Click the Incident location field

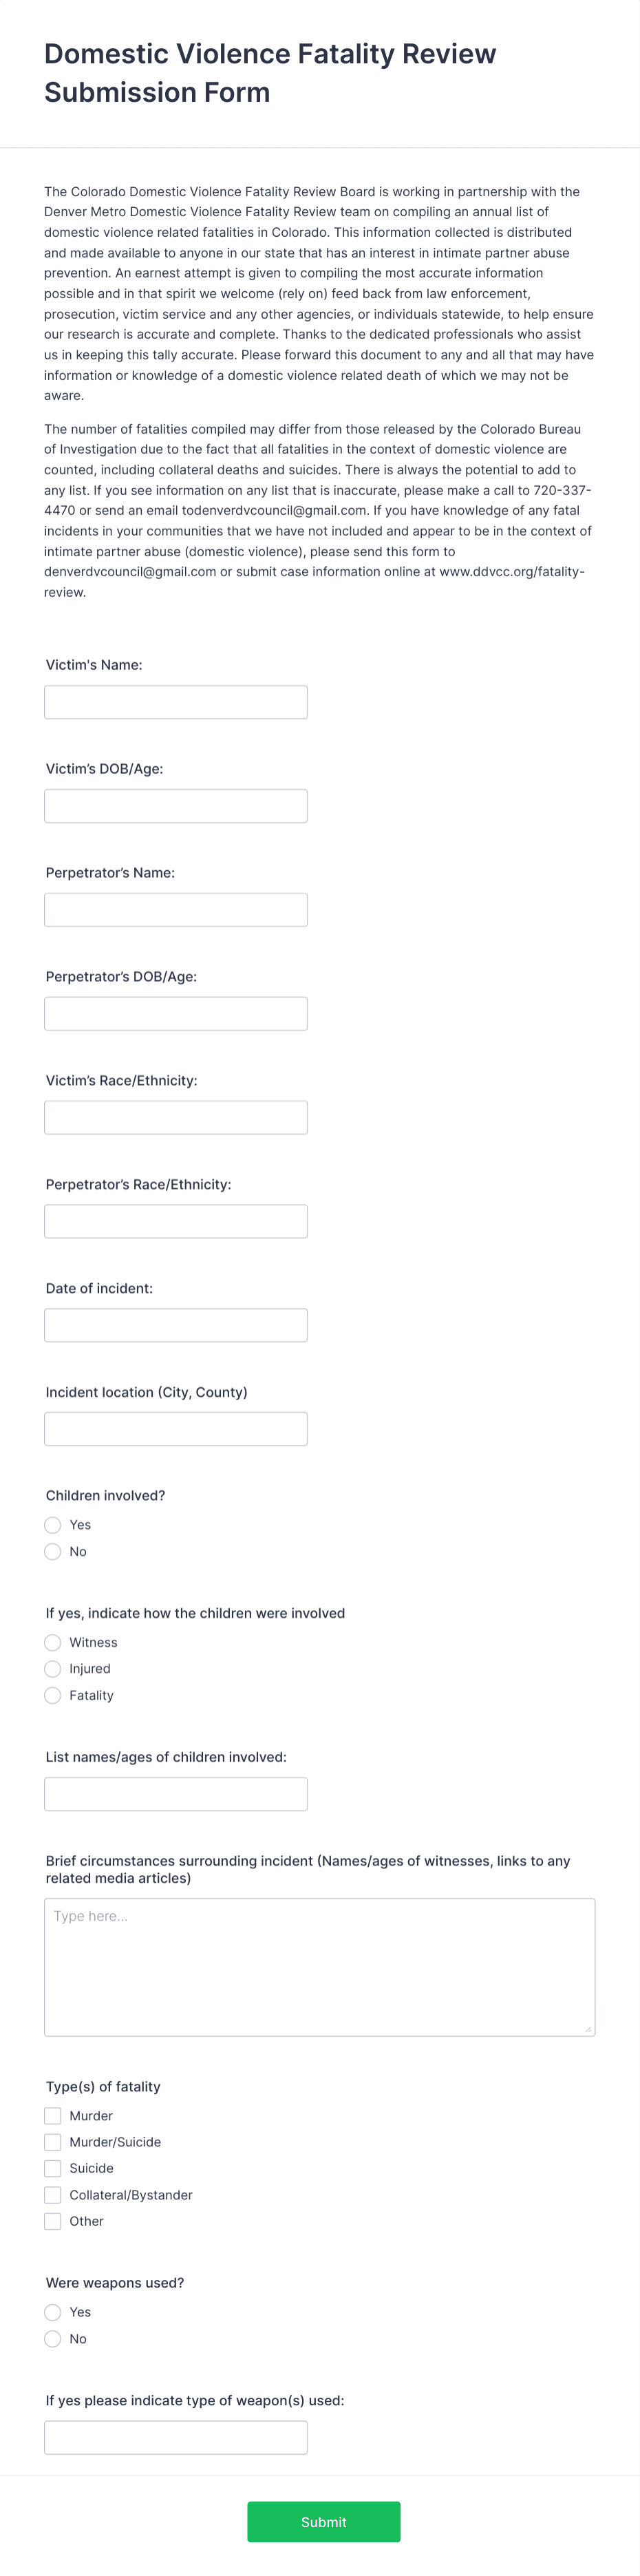point(175,1428)
